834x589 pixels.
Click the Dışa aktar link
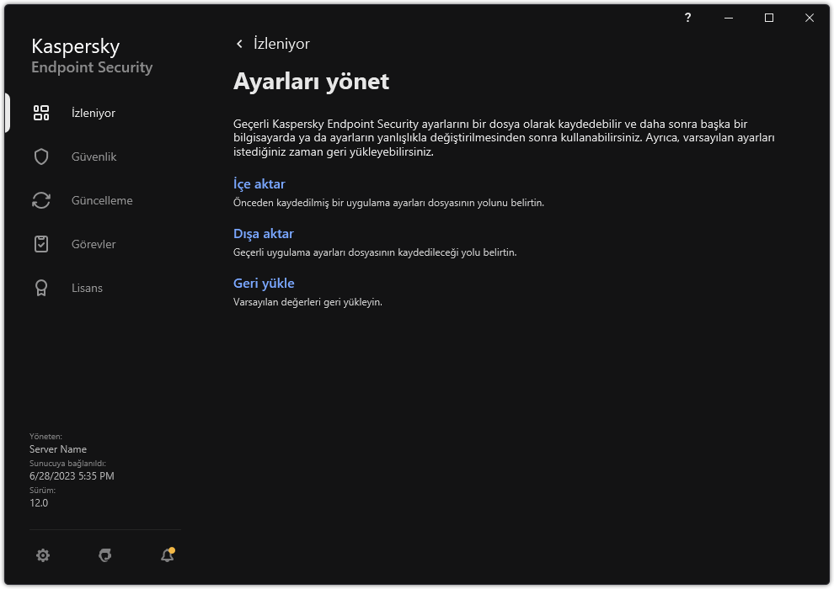263,234
